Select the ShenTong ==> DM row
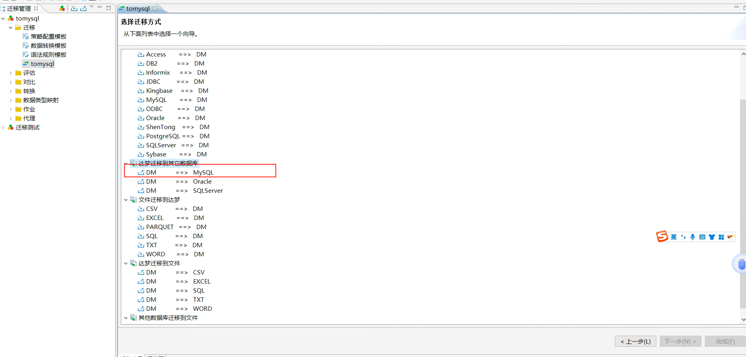This screenshot has width=746, height=357. click(x=174, y=127)
